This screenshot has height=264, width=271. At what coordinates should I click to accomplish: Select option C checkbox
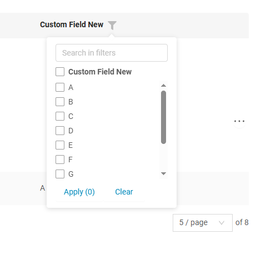pyautogui.click(x=60, y=116)
